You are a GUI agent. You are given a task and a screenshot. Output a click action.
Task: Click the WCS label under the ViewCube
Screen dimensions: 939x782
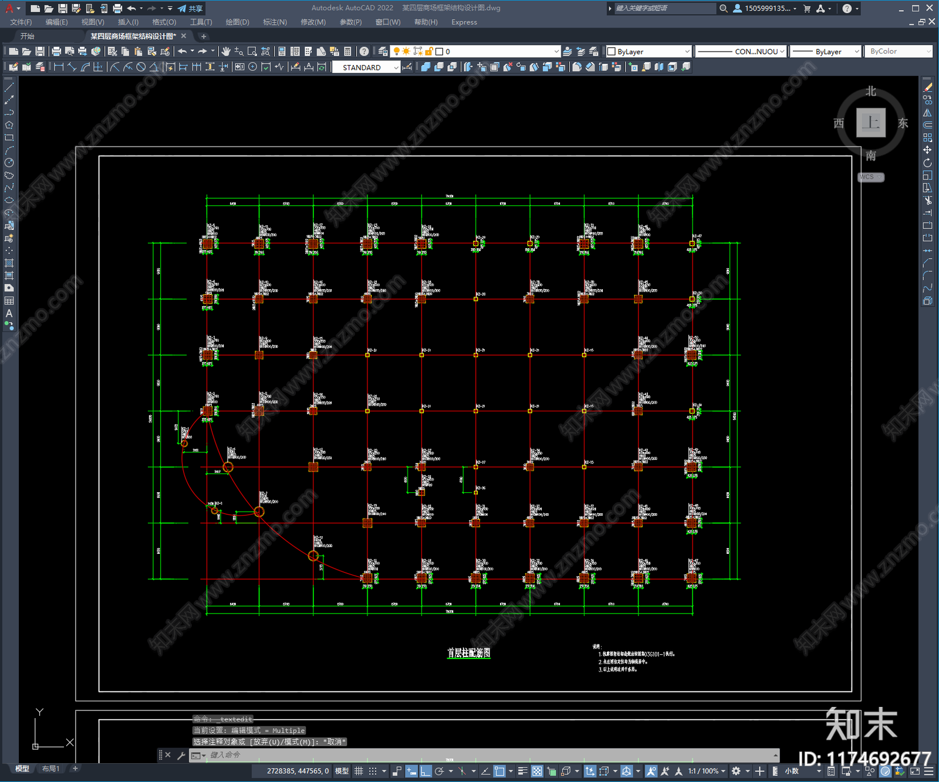[870, 177]
